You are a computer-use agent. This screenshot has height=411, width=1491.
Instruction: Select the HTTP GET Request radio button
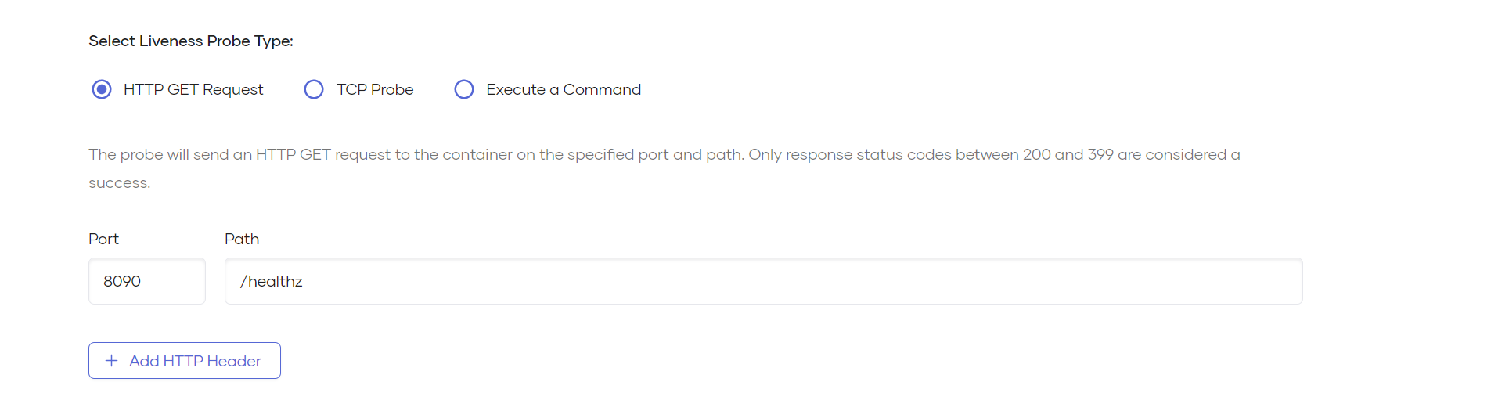tap(102, 89)
